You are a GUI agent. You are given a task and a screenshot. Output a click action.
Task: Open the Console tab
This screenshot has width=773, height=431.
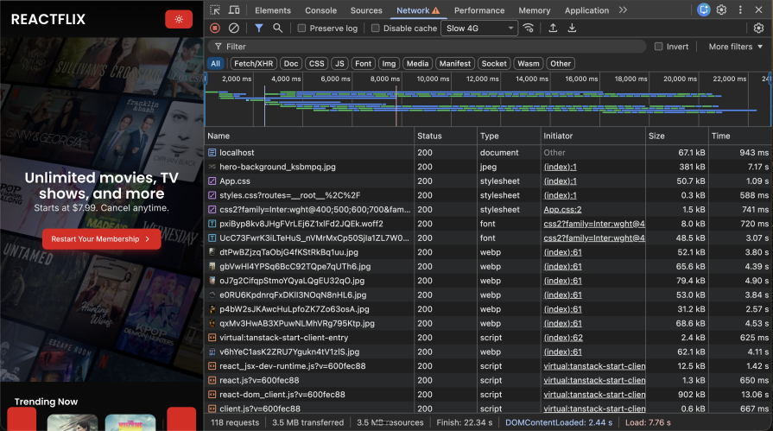[x=320, y=10]
